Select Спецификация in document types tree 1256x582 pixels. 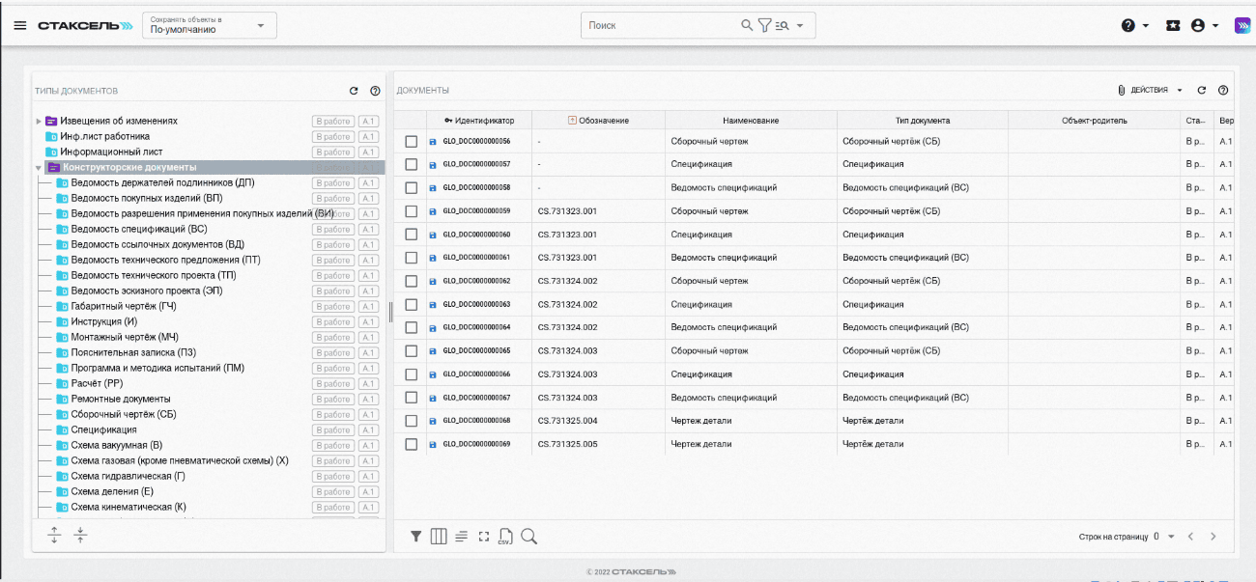pyautogui.click(x=103, y=430)
